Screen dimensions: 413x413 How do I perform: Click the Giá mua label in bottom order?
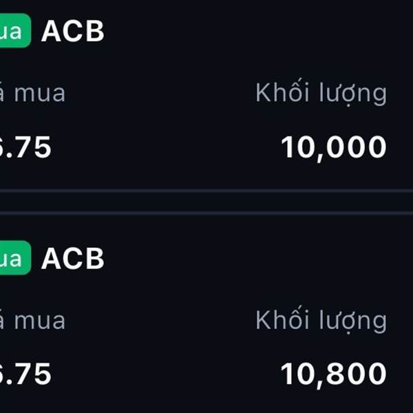[x=33, y=320]
